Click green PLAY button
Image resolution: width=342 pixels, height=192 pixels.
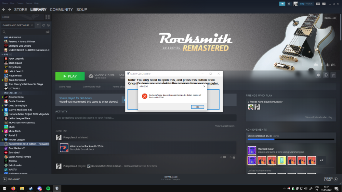coord(70,76)
